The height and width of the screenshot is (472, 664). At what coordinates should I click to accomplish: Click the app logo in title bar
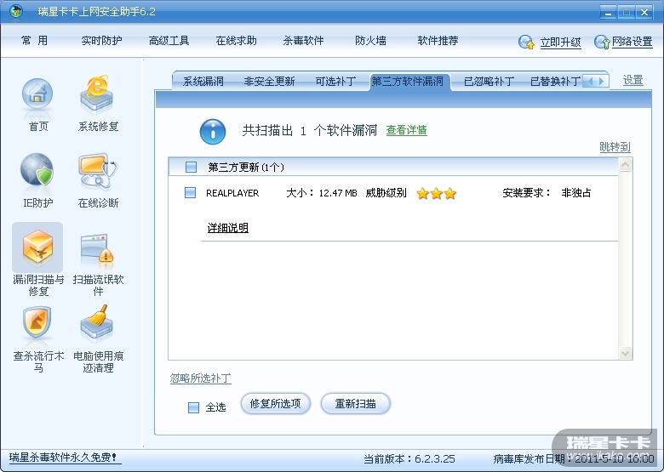click(x=15, y=10)
